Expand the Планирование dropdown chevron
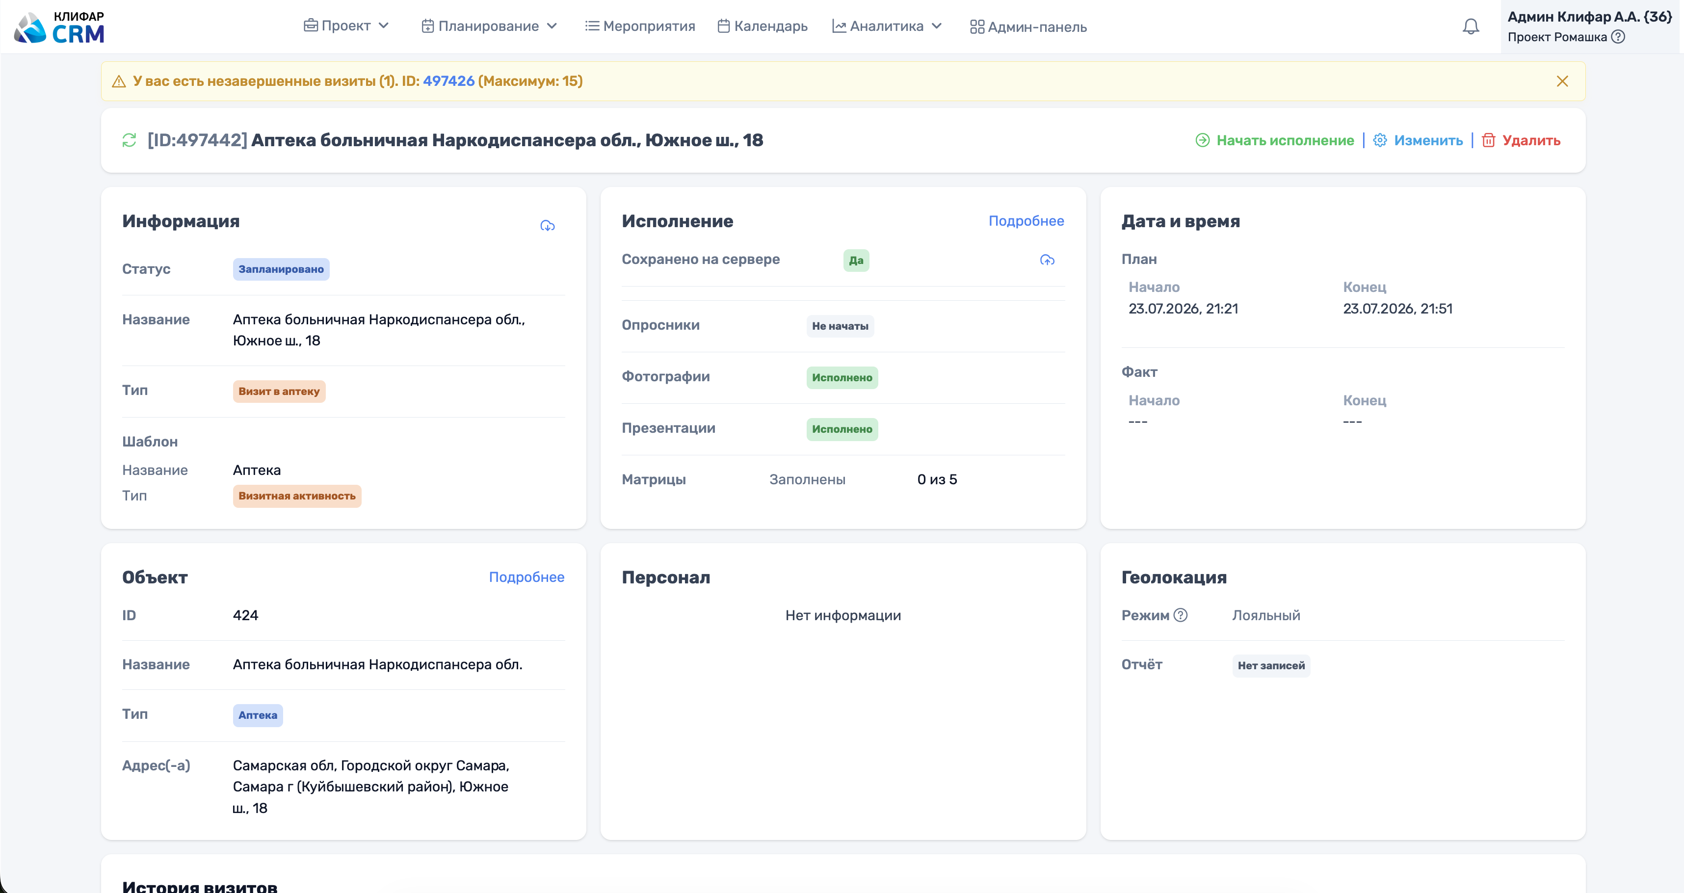The width and height of the screenshot is (1684, 893). 552,26
